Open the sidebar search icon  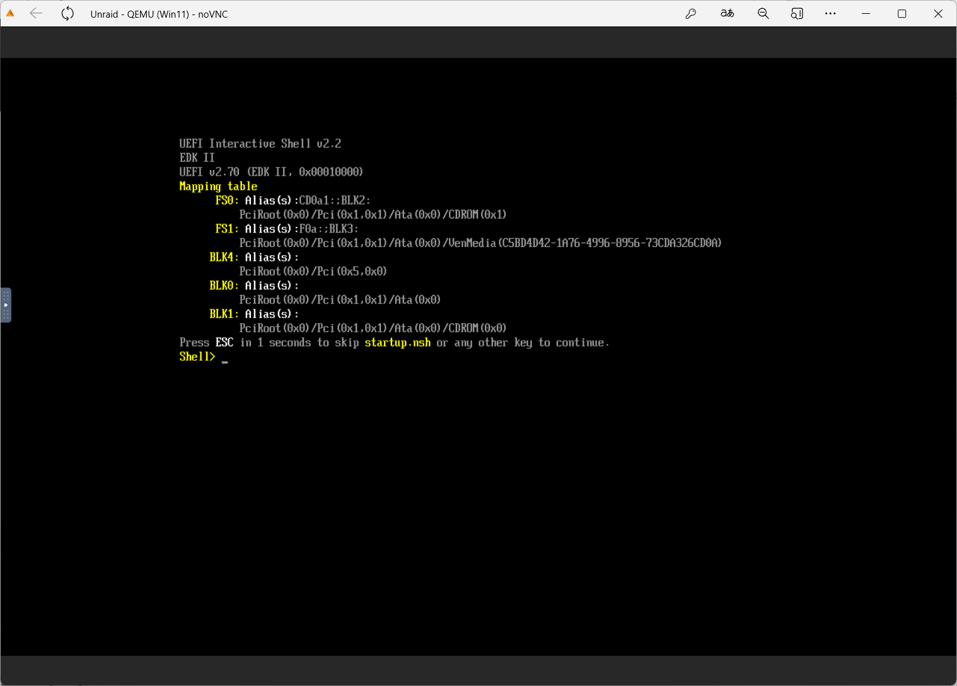coord(797,13)
